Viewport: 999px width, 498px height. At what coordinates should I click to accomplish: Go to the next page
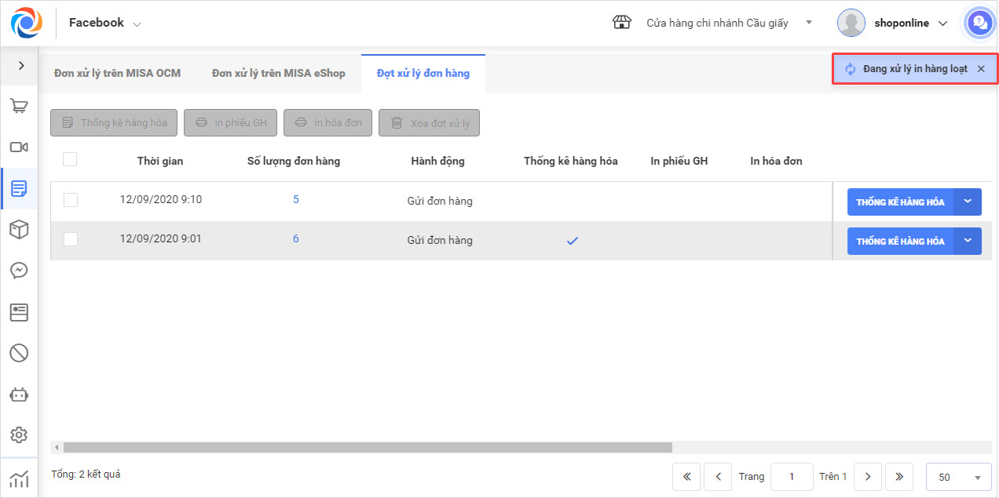point(867,477)
